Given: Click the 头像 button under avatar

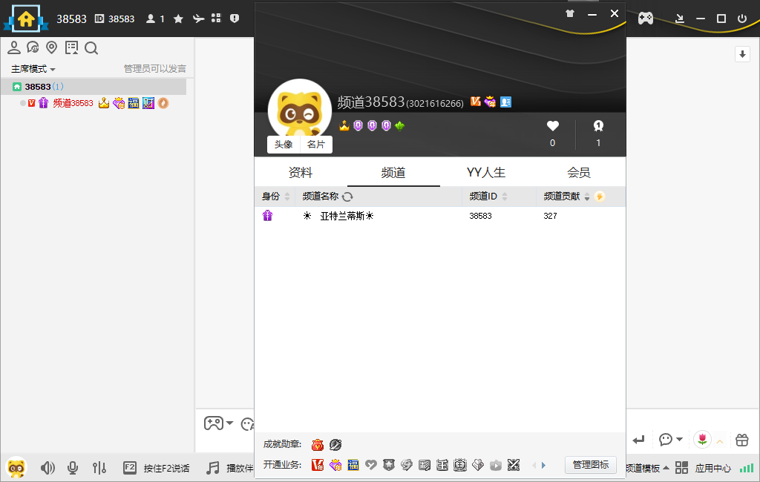Looking at the screenshot, I should (284, 145).
